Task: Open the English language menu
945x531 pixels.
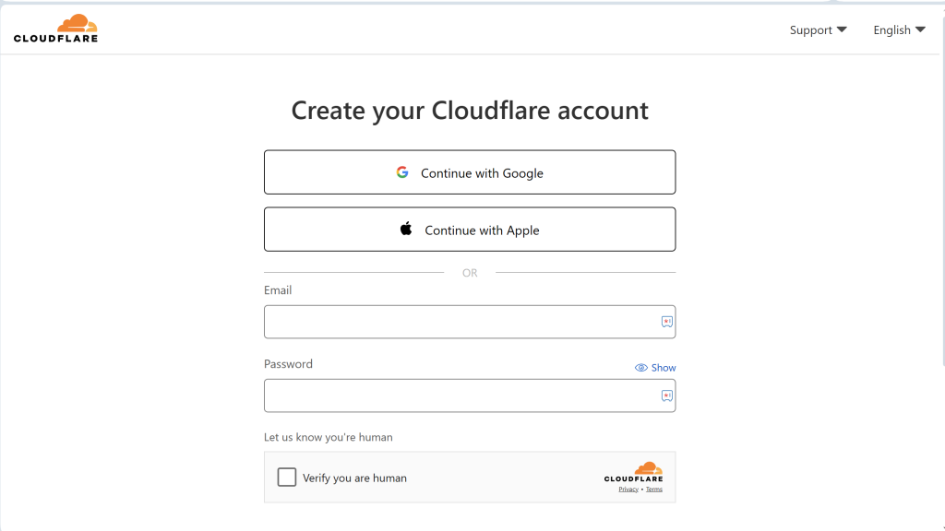Action: [899, 29]
